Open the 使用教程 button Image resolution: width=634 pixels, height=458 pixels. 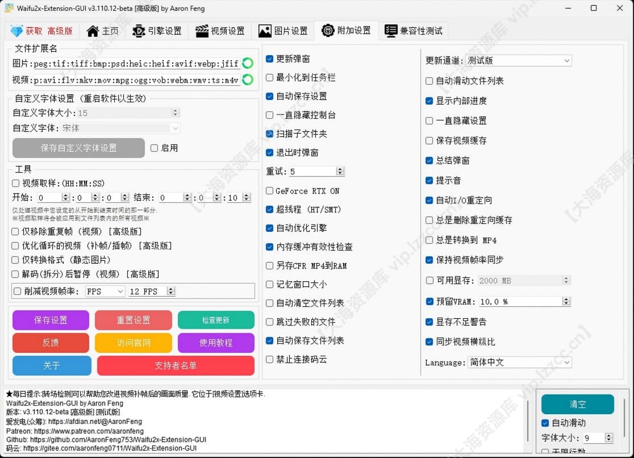(x=216, y=343)
